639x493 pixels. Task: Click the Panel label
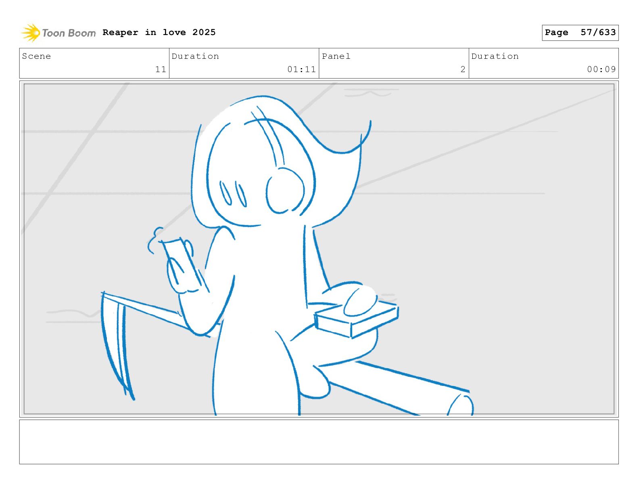pyautogui.click(x=336, y=56)
